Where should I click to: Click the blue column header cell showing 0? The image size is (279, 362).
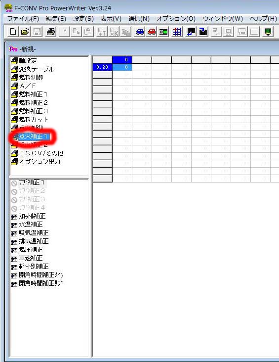(x=122, y=60)
